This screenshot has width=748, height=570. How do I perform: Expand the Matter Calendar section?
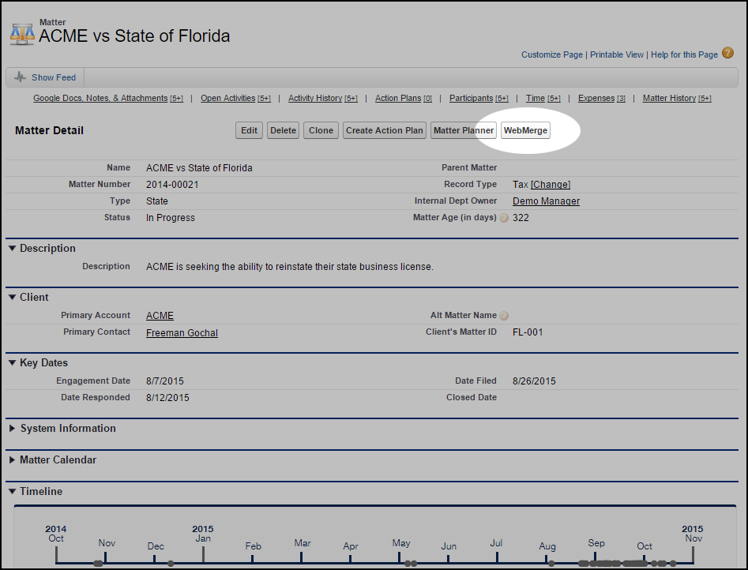coord(12,460)
